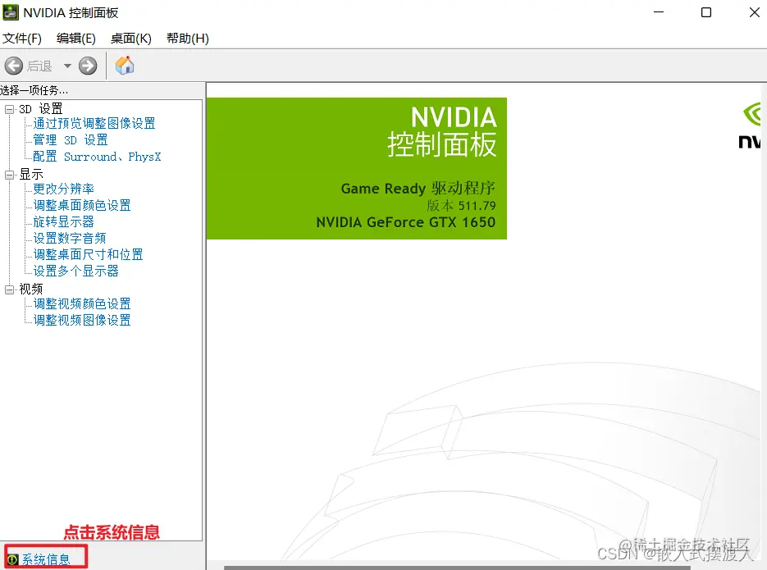The image size is (767, 570).
Task: Select the 视频 category label
Action: (x=31, y=289)
